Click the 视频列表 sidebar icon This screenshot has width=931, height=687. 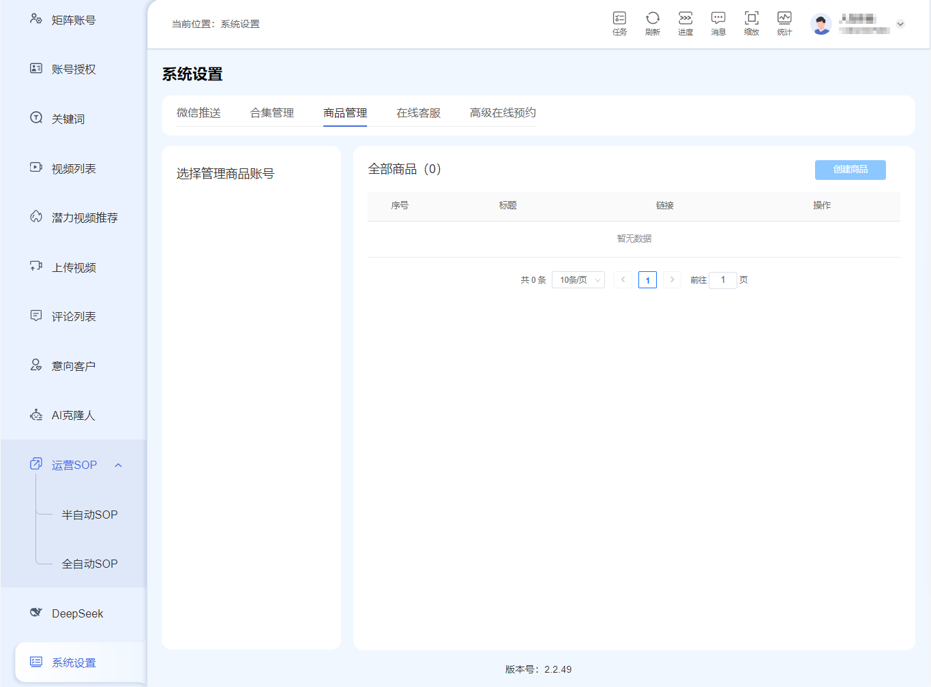[x=36, y=168]
